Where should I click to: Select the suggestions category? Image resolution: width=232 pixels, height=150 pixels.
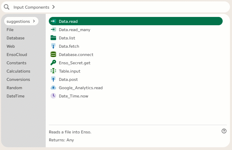tap(21, 21)
